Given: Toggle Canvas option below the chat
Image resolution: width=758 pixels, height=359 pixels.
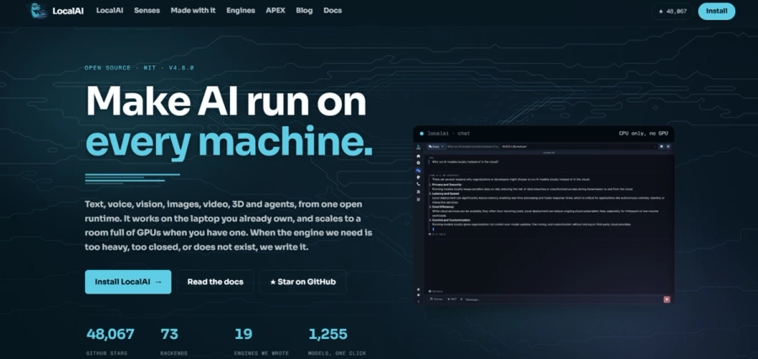Looking at the screenshot, I should (x=436, y=299).
